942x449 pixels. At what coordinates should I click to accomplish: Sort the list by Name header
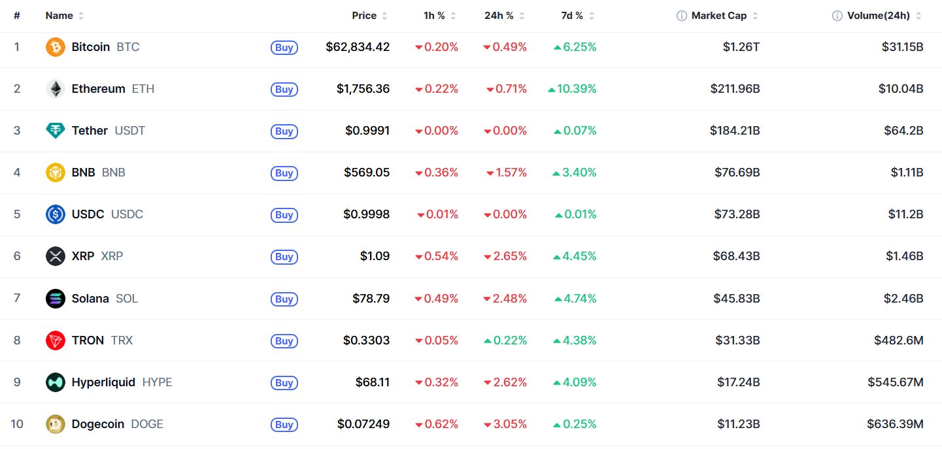(65, 16)
